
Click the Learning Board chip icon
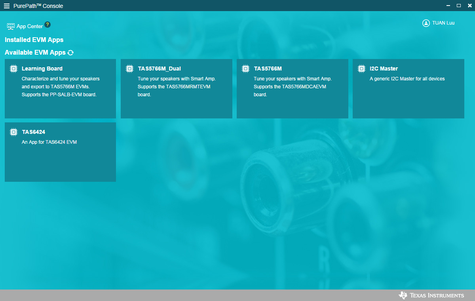[x=13, y=69]
